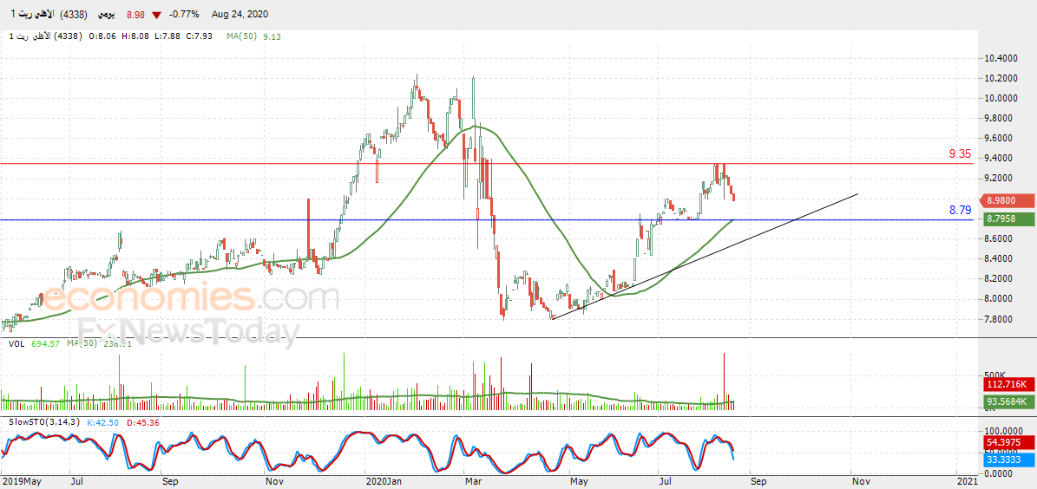
Task: Click the Sep time axis label near 2021
Action: (758, 481)
